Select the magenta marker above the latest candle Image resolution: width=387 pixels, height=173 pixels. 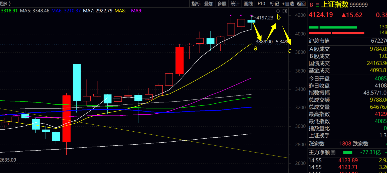click(251, 15)
